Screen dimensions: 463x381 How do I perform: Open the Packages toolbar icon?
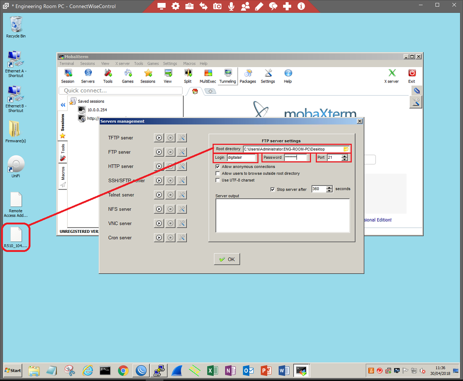[x=248, y=76]
